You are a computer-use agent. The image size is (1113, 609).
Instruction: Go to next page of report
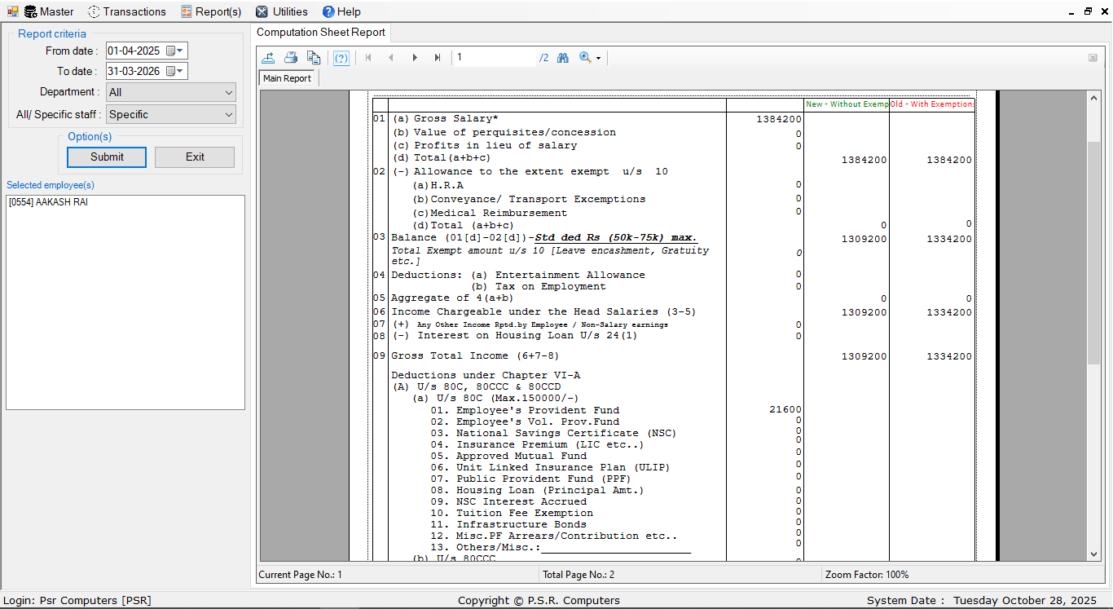tap(415, 58)
